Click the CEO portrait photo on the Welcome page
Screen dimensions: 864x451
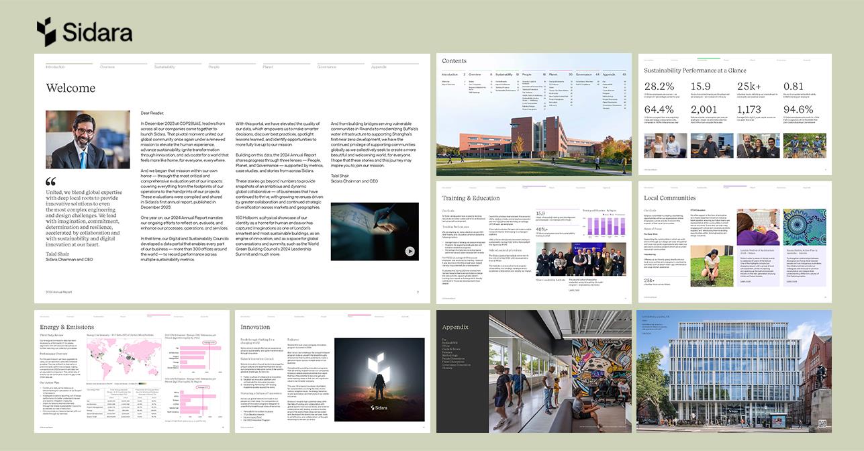(87, 140)
